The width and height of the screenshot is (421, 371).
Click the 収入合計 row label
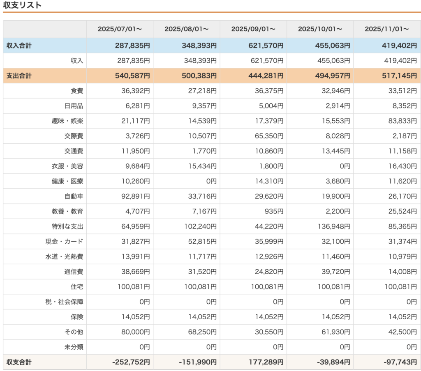19,46
